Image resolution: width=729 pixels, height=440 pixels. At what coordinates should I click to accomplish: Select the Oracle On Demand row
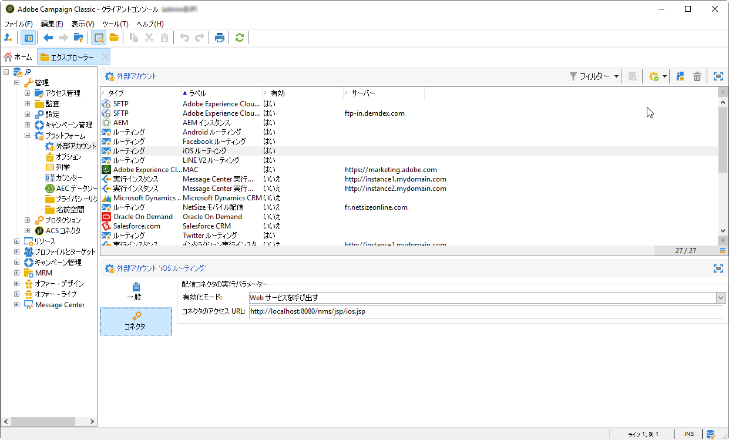pos(409,217)
